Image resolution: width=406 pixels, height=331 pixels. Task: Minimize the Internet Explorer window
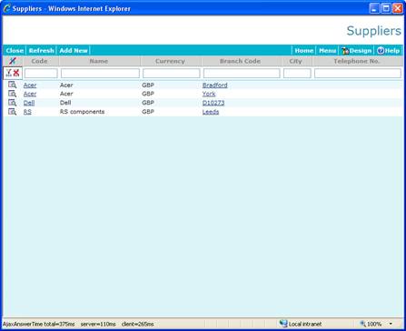pos(374,8)
